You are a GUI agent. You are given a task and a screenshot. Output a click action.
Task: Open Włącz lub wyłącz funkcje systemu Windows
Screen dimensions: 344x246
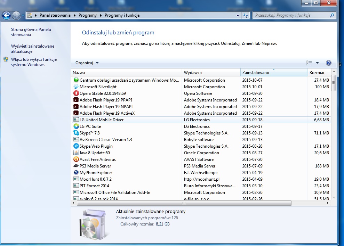(34, 62)
